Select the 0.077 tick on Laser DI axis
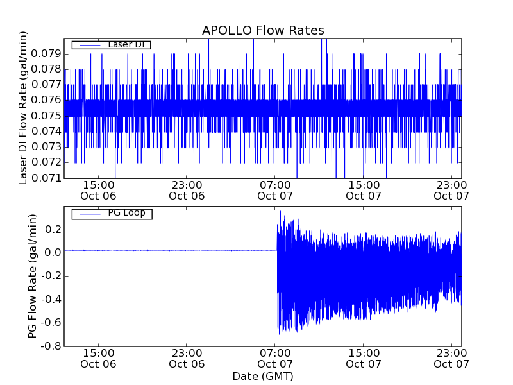 (x=46, y=85)
